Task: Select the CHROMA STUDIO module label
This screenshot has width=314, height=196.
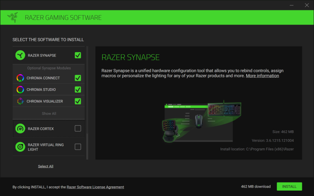Action: pos(41,89)
